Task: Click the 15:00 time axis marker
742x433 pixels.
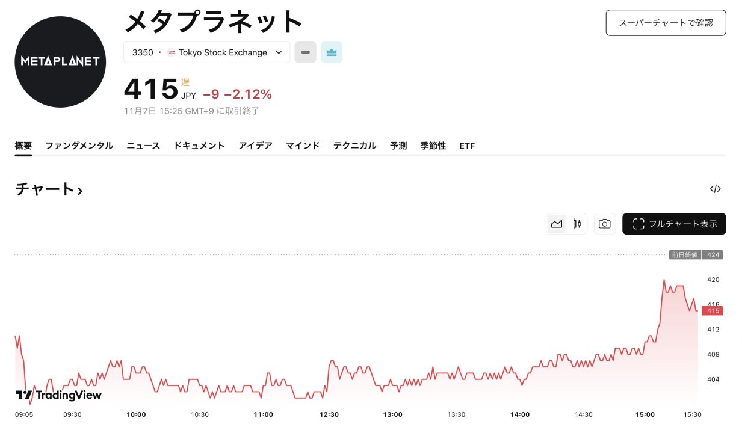Action: point(645,414)
